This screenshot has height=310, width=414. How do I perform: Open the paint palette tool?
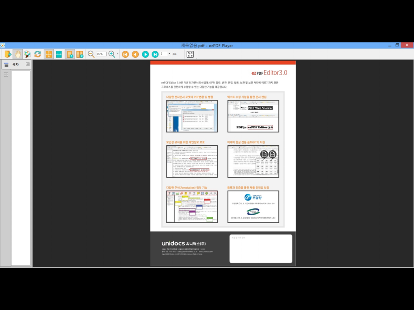[27, 54]
